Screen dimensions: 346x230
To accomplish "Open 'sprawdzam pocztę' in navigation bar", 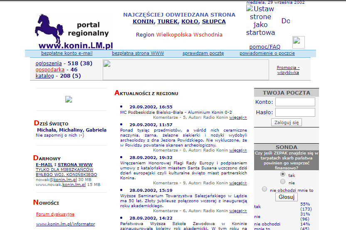I will pyautogui.click(x=203, y=53).
